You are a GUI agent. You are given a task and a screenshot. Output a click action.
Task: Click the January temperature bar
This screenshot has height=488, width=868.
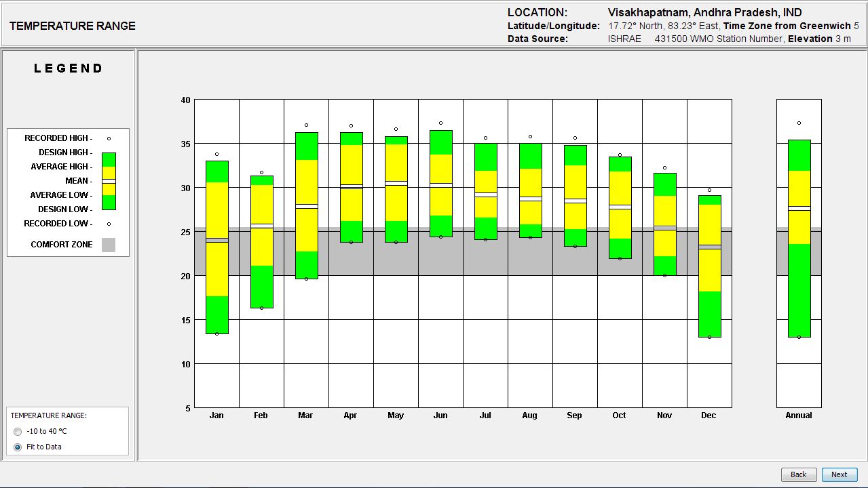pyautogui.click(x=217, y=247)
